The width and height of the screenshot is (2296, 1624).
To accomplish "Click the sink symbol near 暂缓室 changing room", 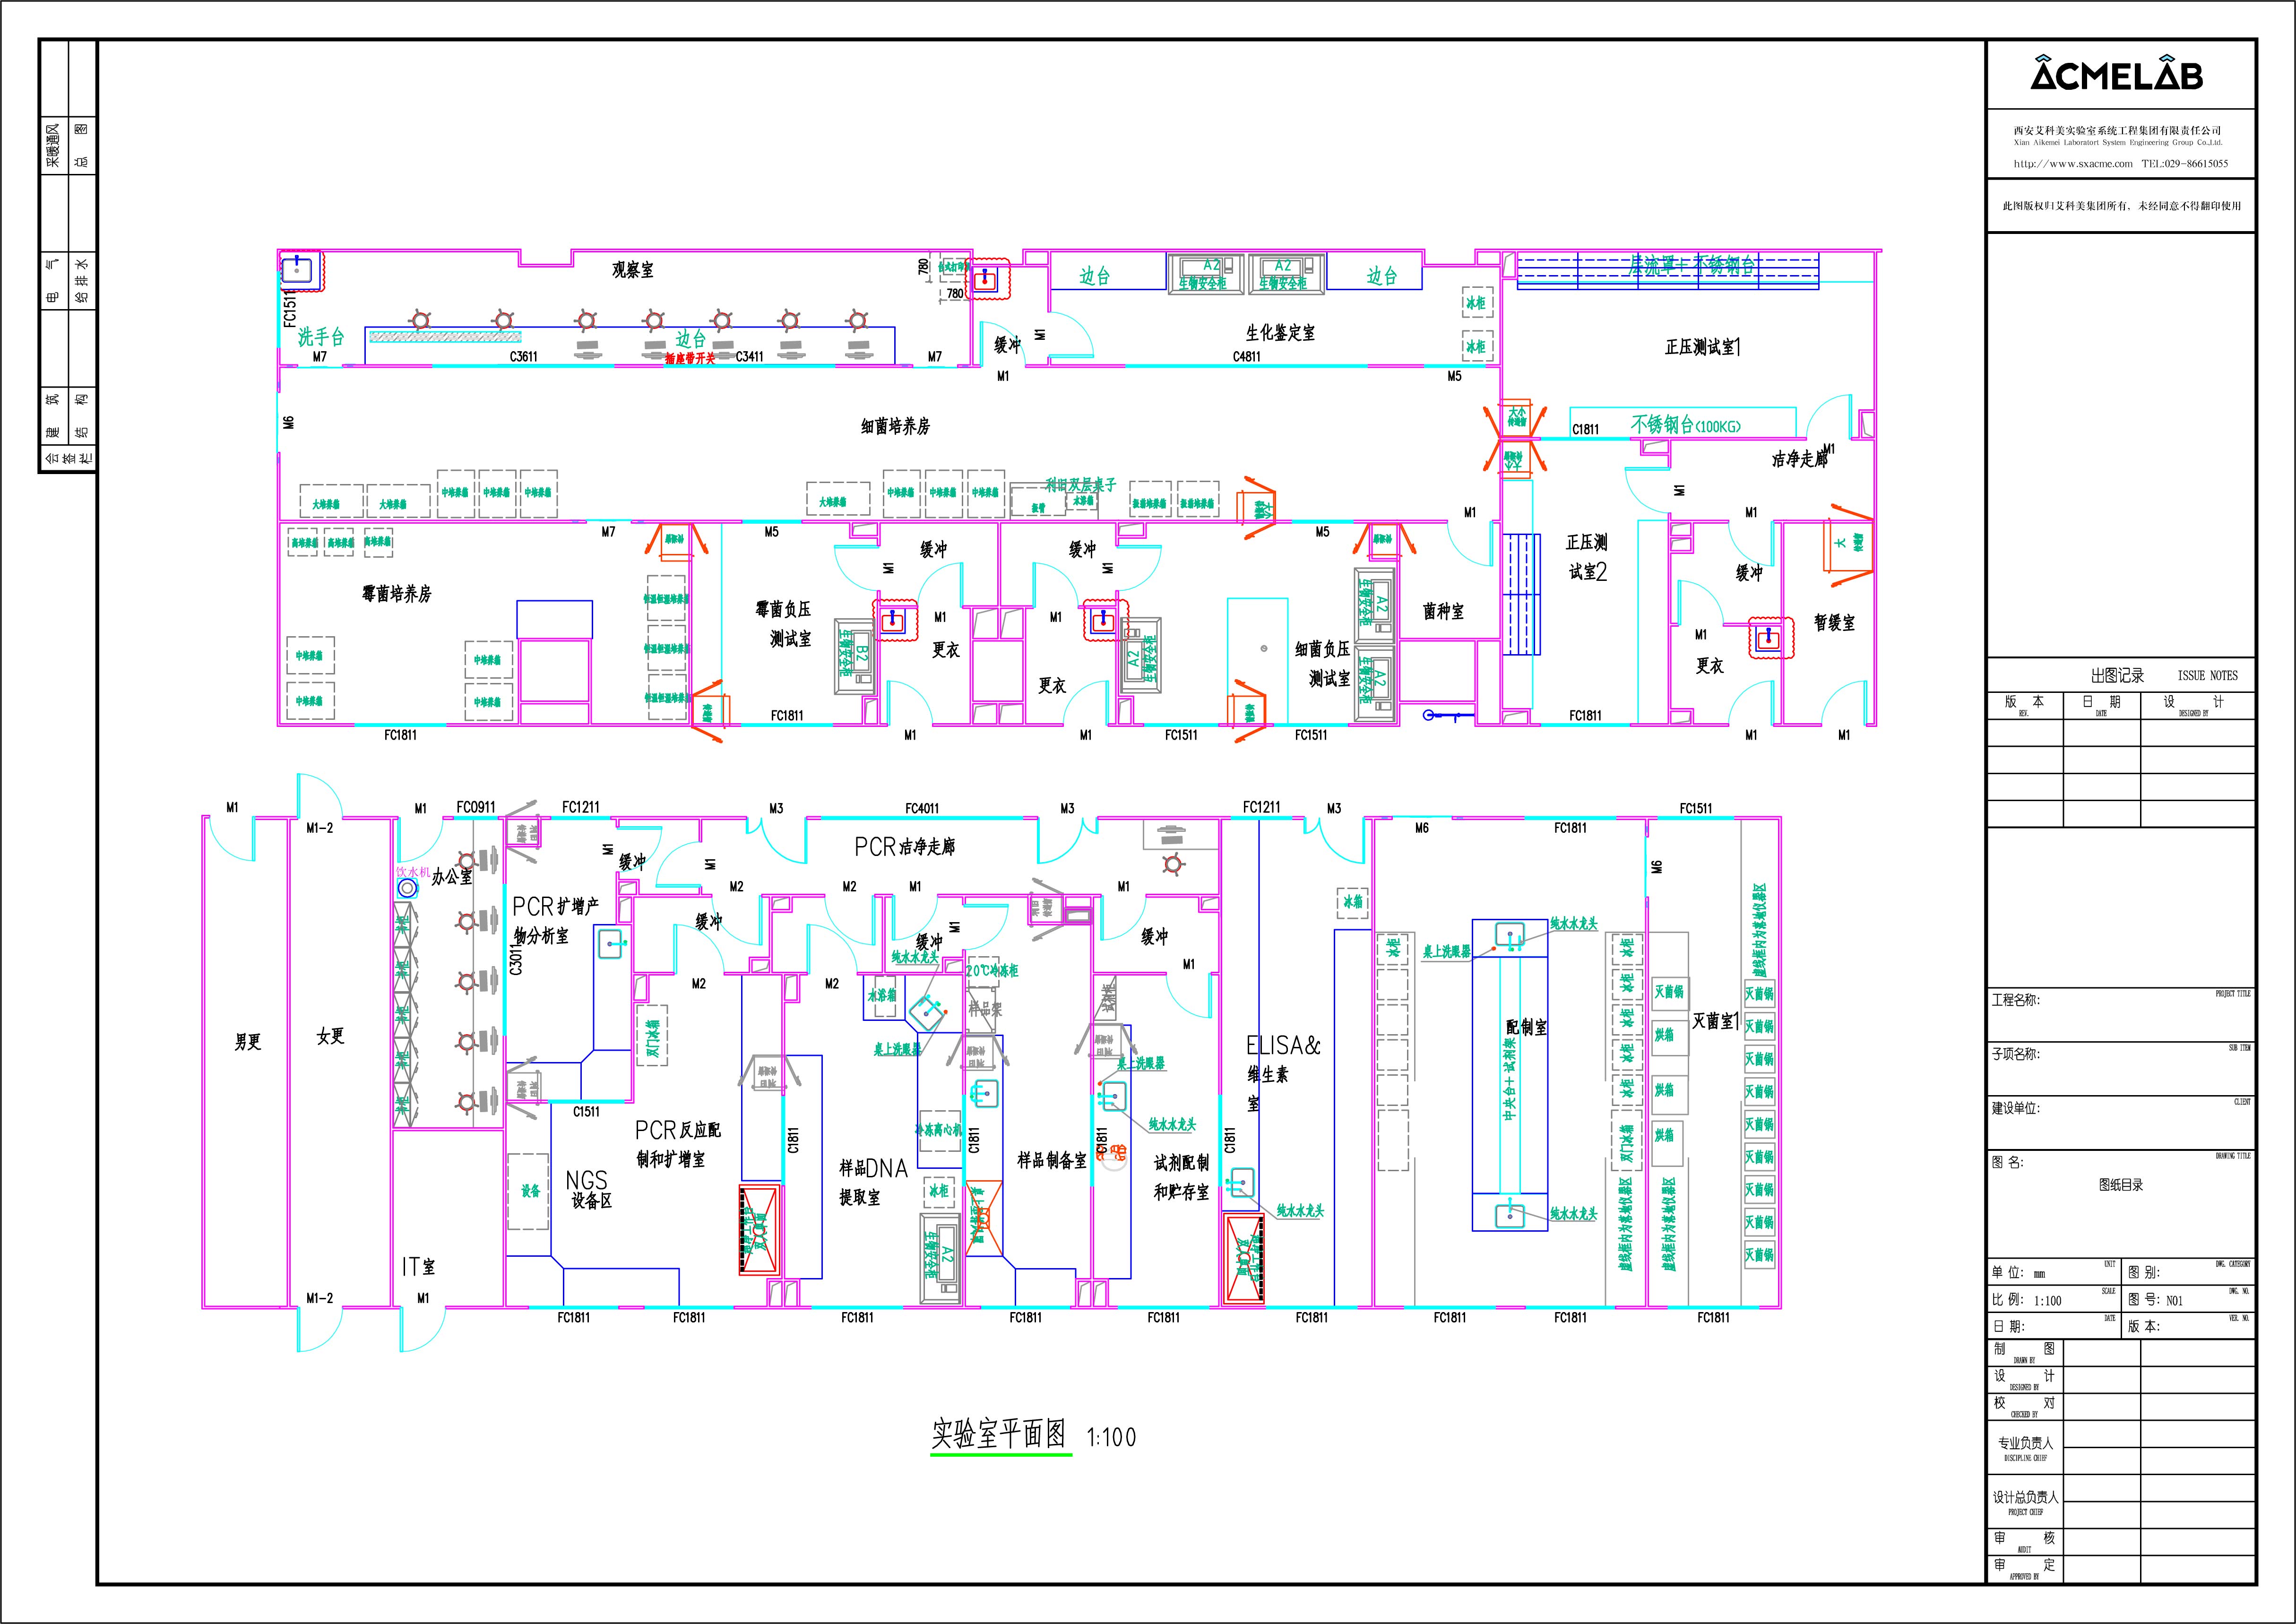I will point(1768,637).
